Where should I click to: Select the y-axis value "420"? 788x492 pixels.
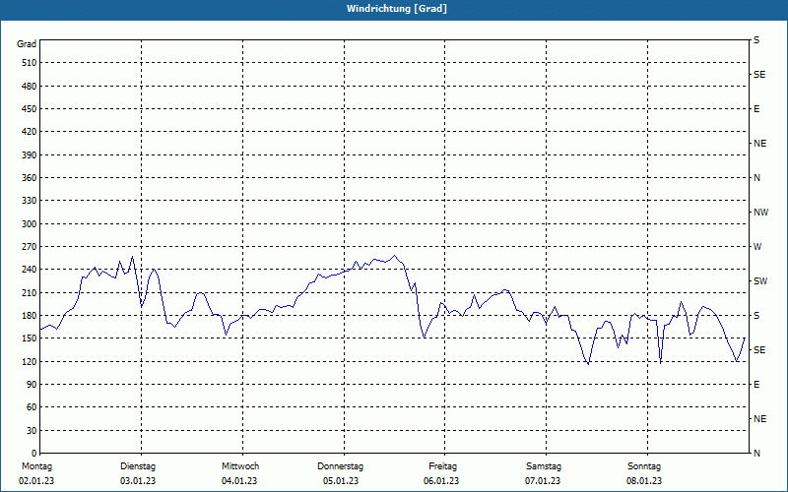click(30, 132)
